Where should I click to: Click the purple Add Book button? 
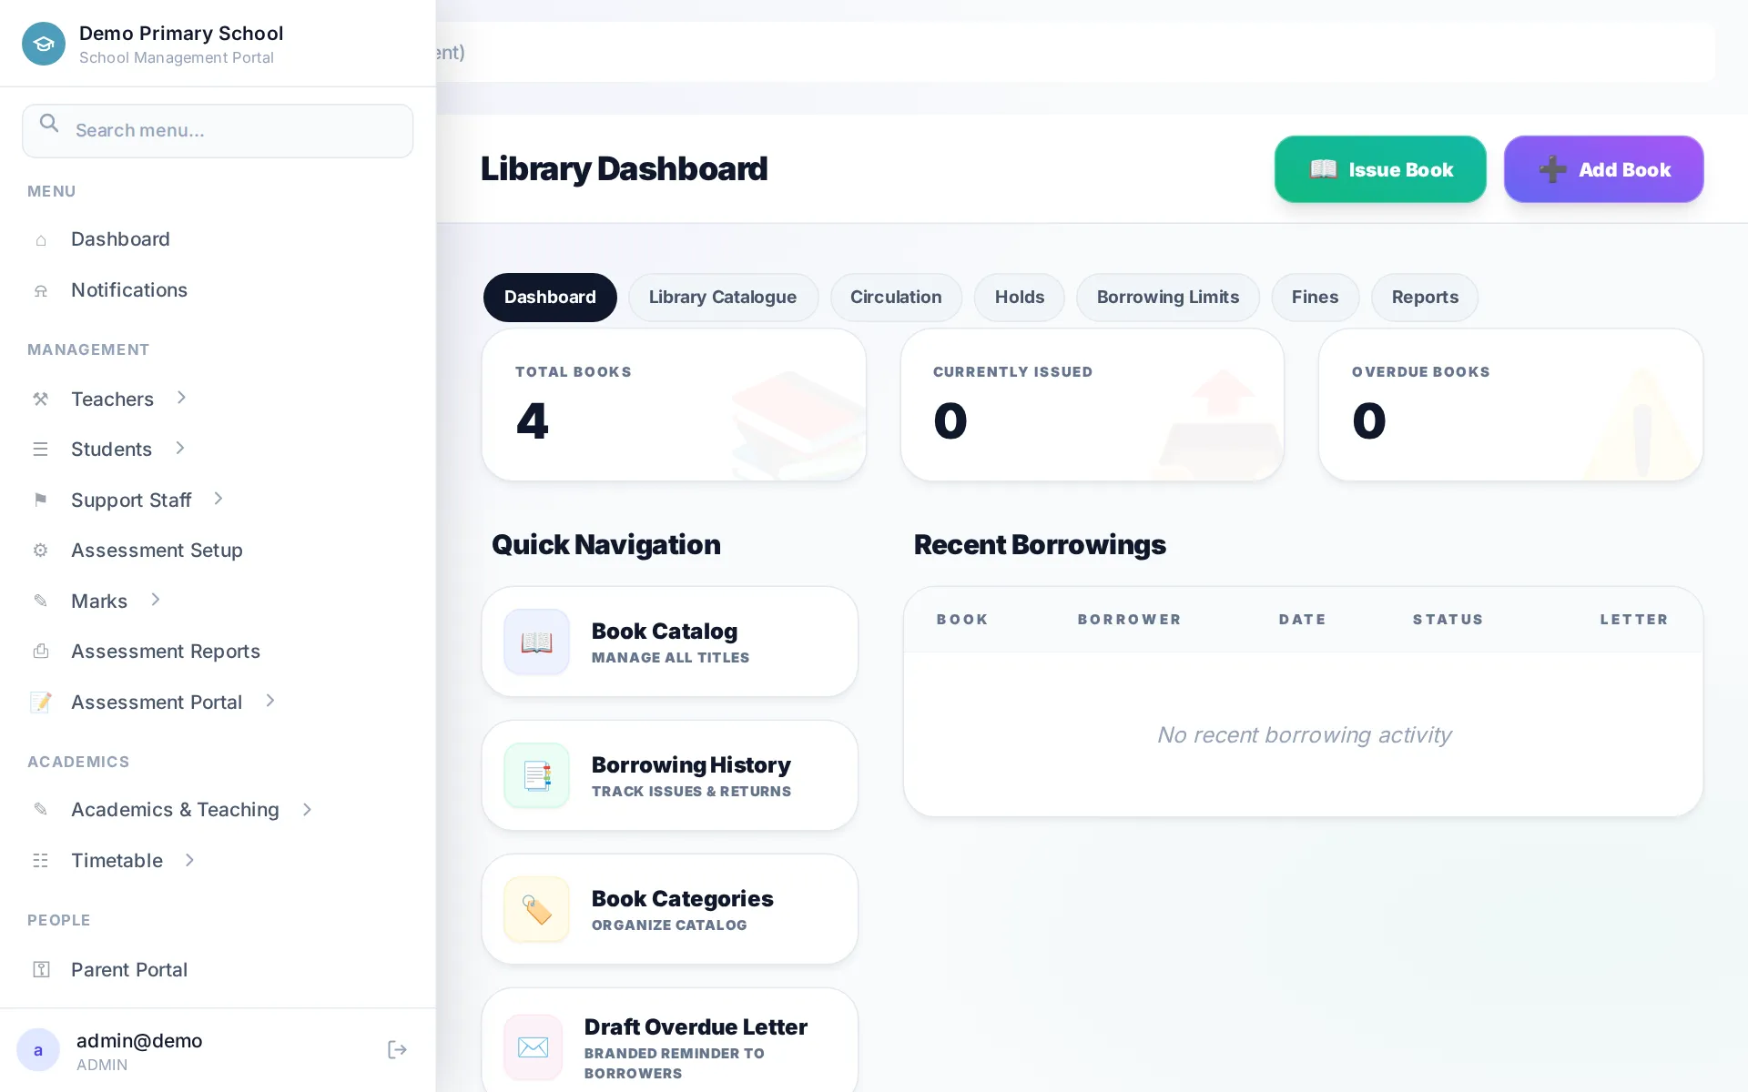click(1604, 169)
